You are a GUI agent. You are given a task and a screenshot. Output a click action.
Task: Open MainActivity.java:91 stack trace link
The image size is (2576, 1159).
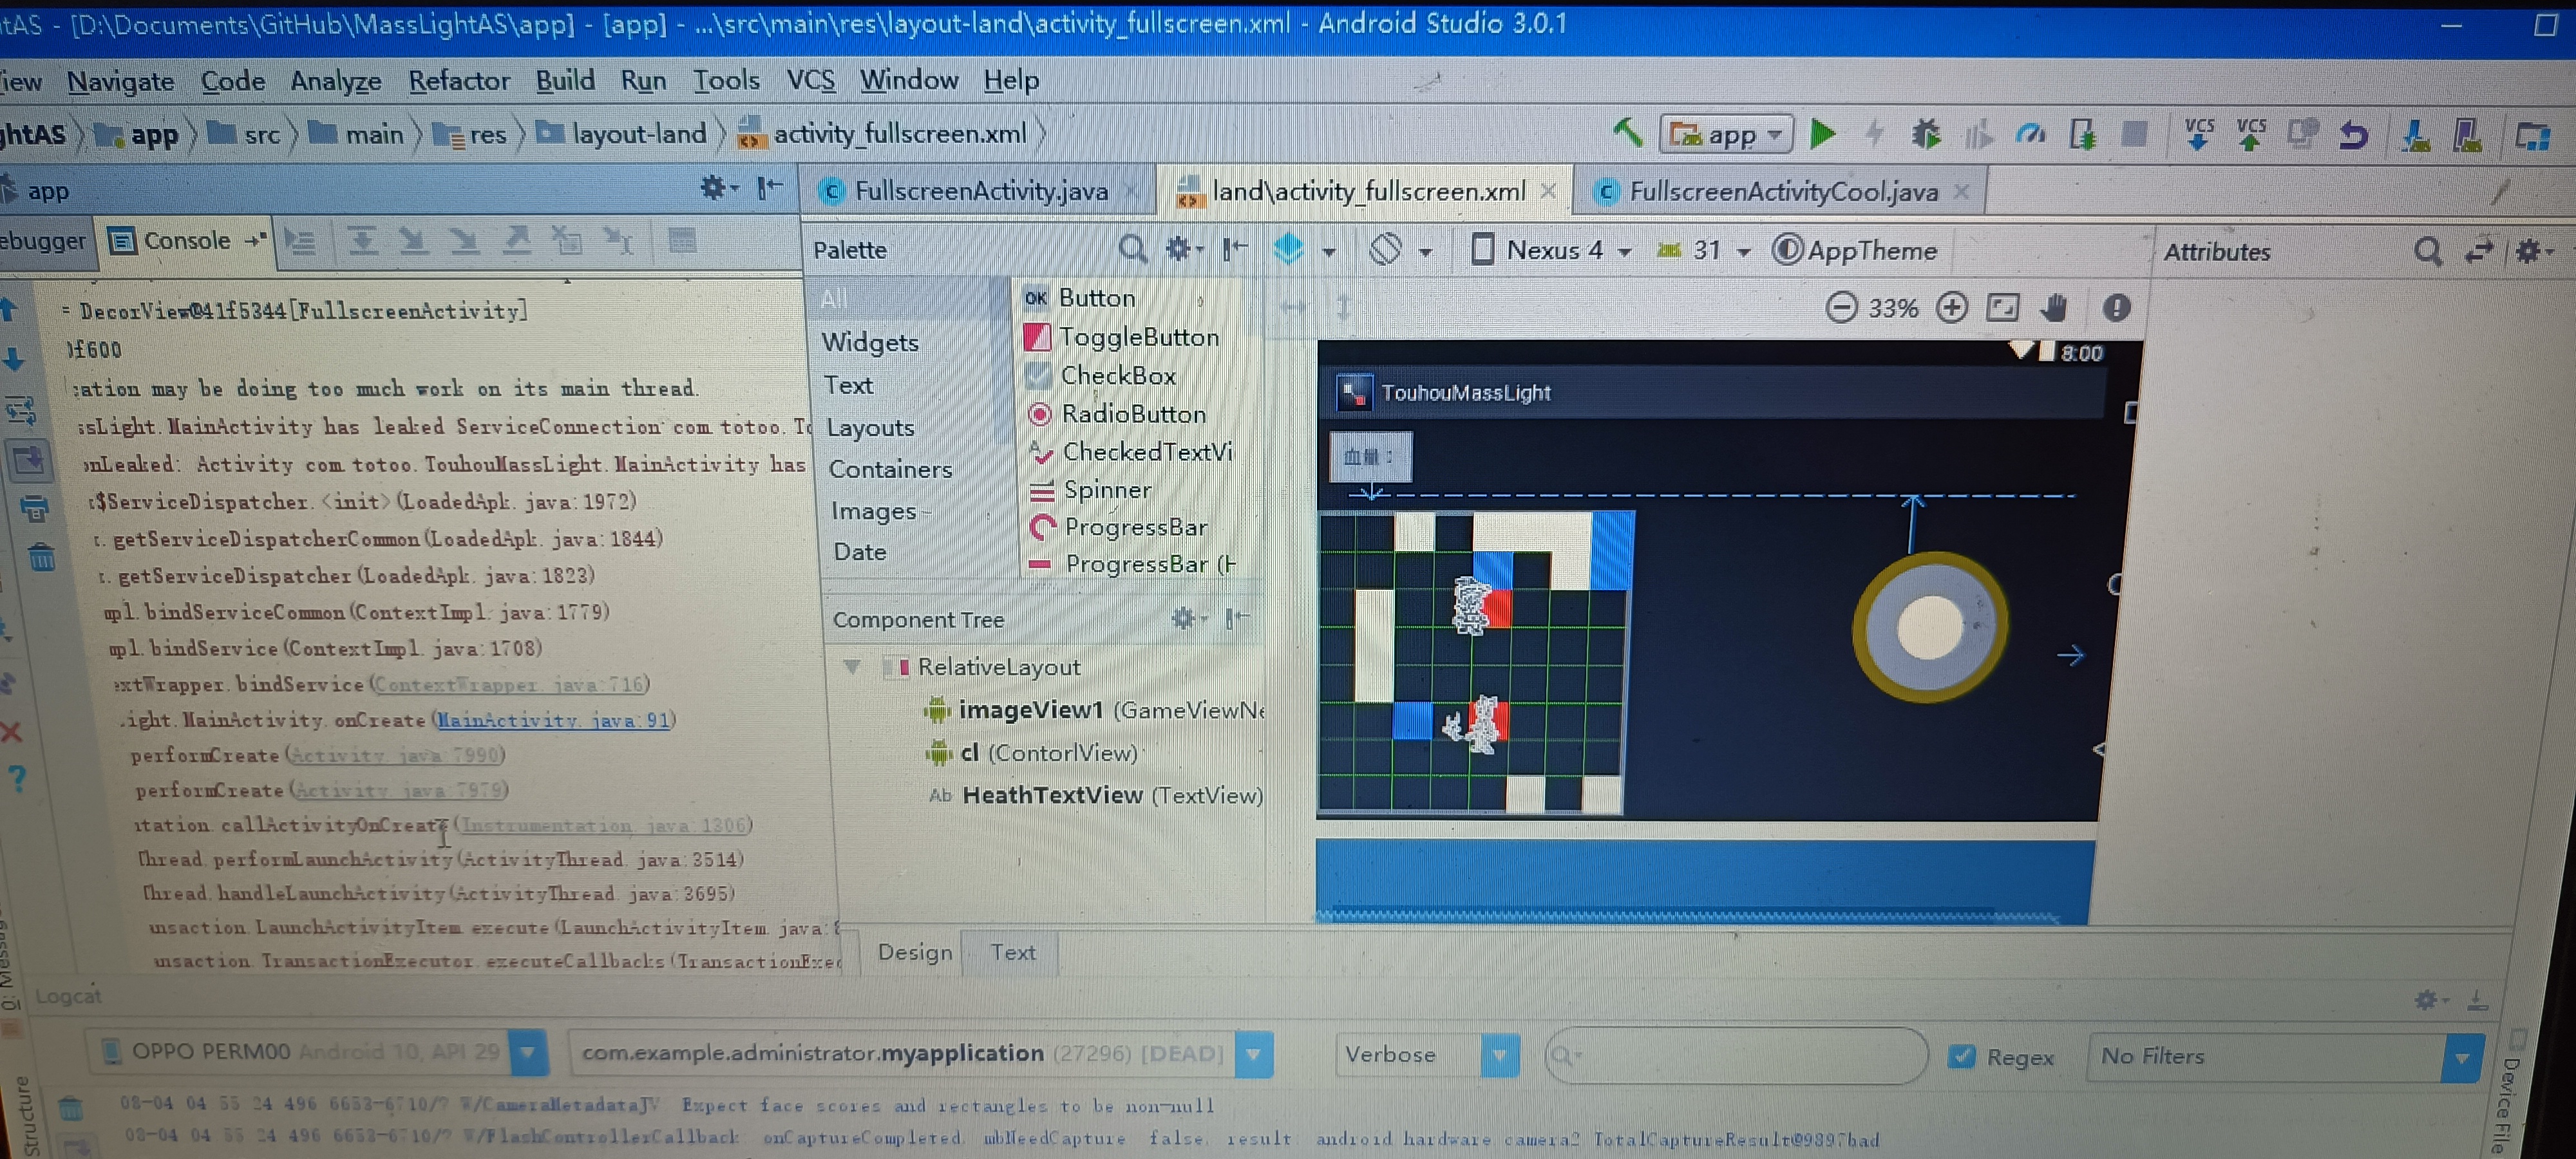(553, 720)
